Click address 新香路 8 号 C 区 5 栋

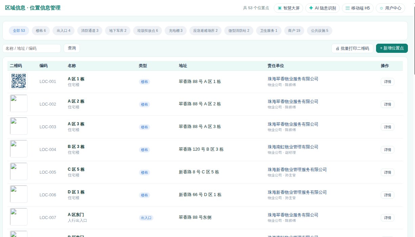pos(199,172)
